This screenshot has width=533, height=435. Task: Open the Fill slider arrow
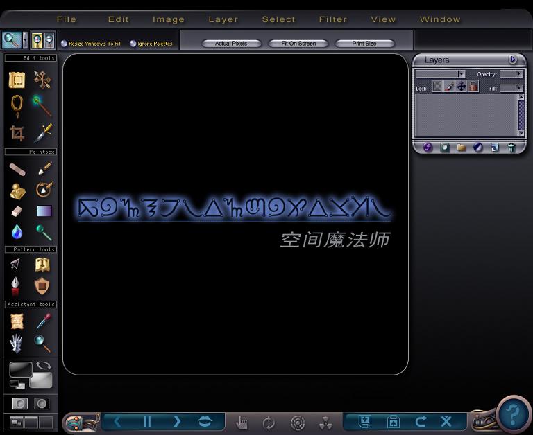(518, 88)
